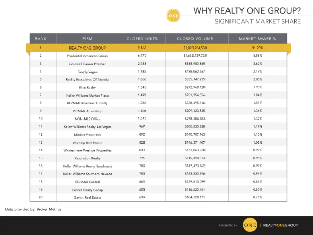Click the ONE logo in the footer
The image size is (313, 235).
pos(250,225)
